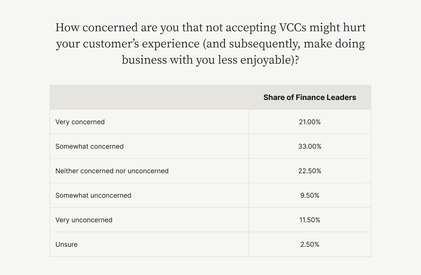Click the 11.50% value cell

pos(309,220)
